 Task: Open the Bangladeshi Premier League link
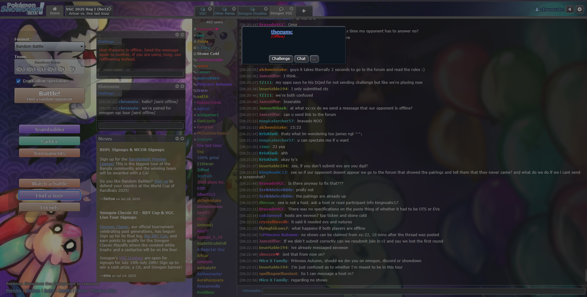point(148,159)
